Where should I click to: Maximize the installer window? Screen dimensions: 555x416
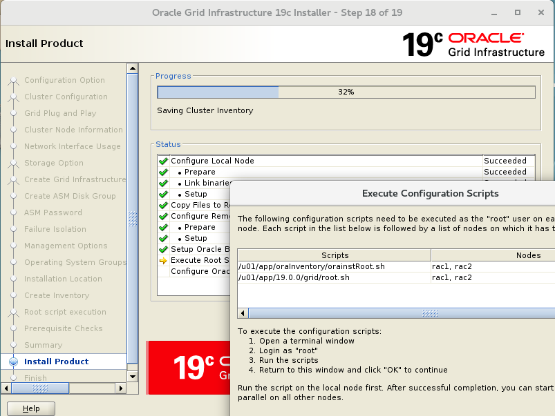tap(518, 12)
